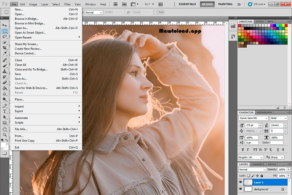Click the Character Color swatch
Screen dimensions: 292x195
[x=276, y=143]
